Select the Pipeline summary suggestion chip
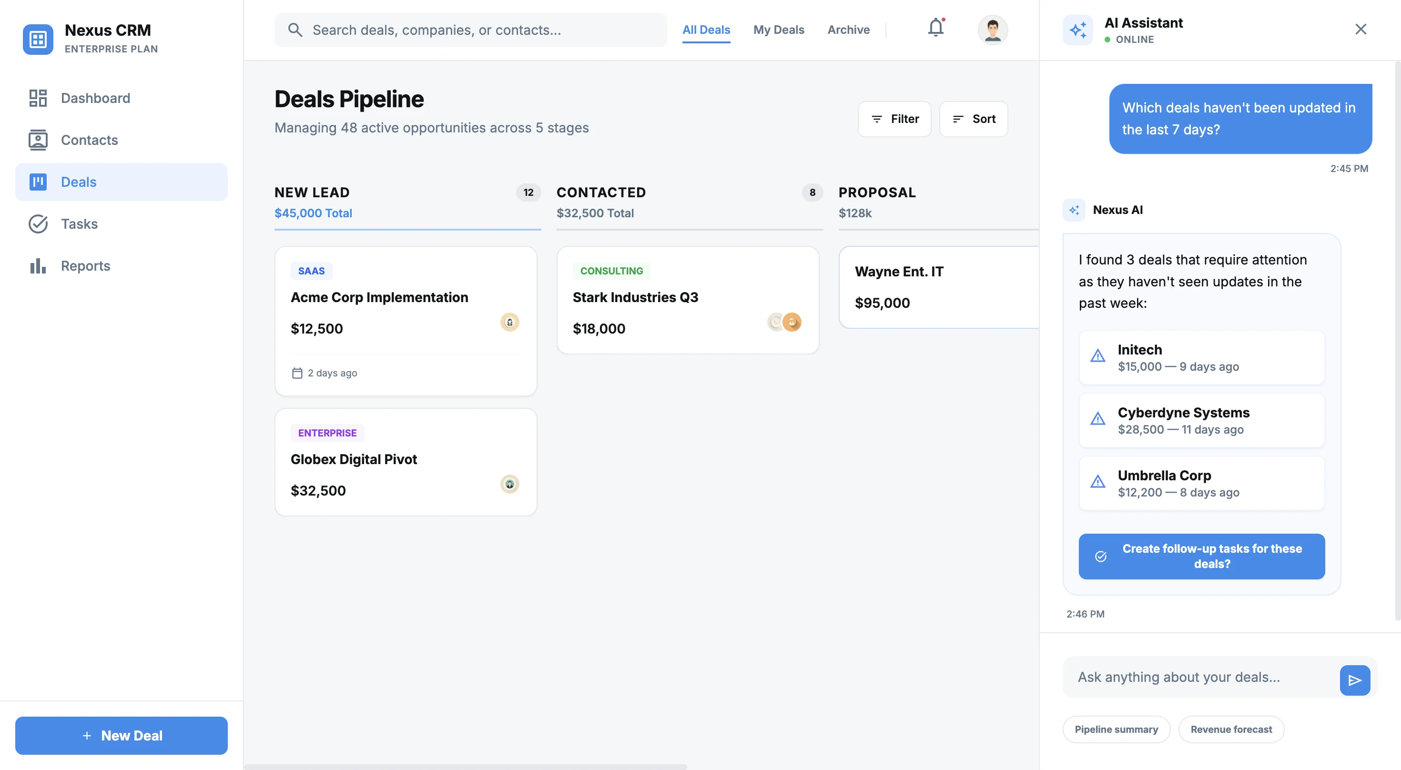This screenshot has height=770, width=1401. (1117, 729)
